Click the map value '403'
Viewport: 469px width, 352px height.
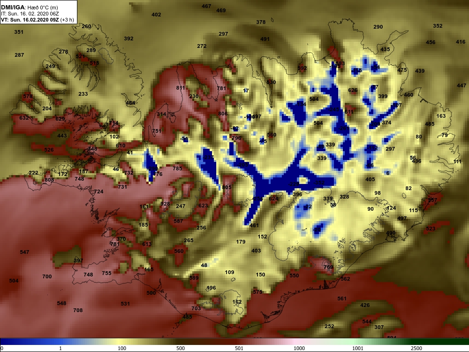pos(256,251)
